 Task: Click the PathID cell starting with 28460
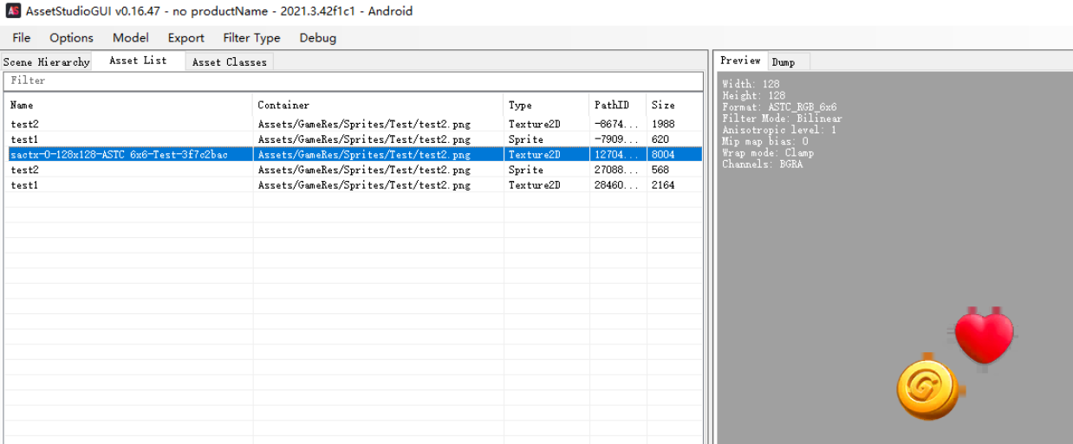615,185
